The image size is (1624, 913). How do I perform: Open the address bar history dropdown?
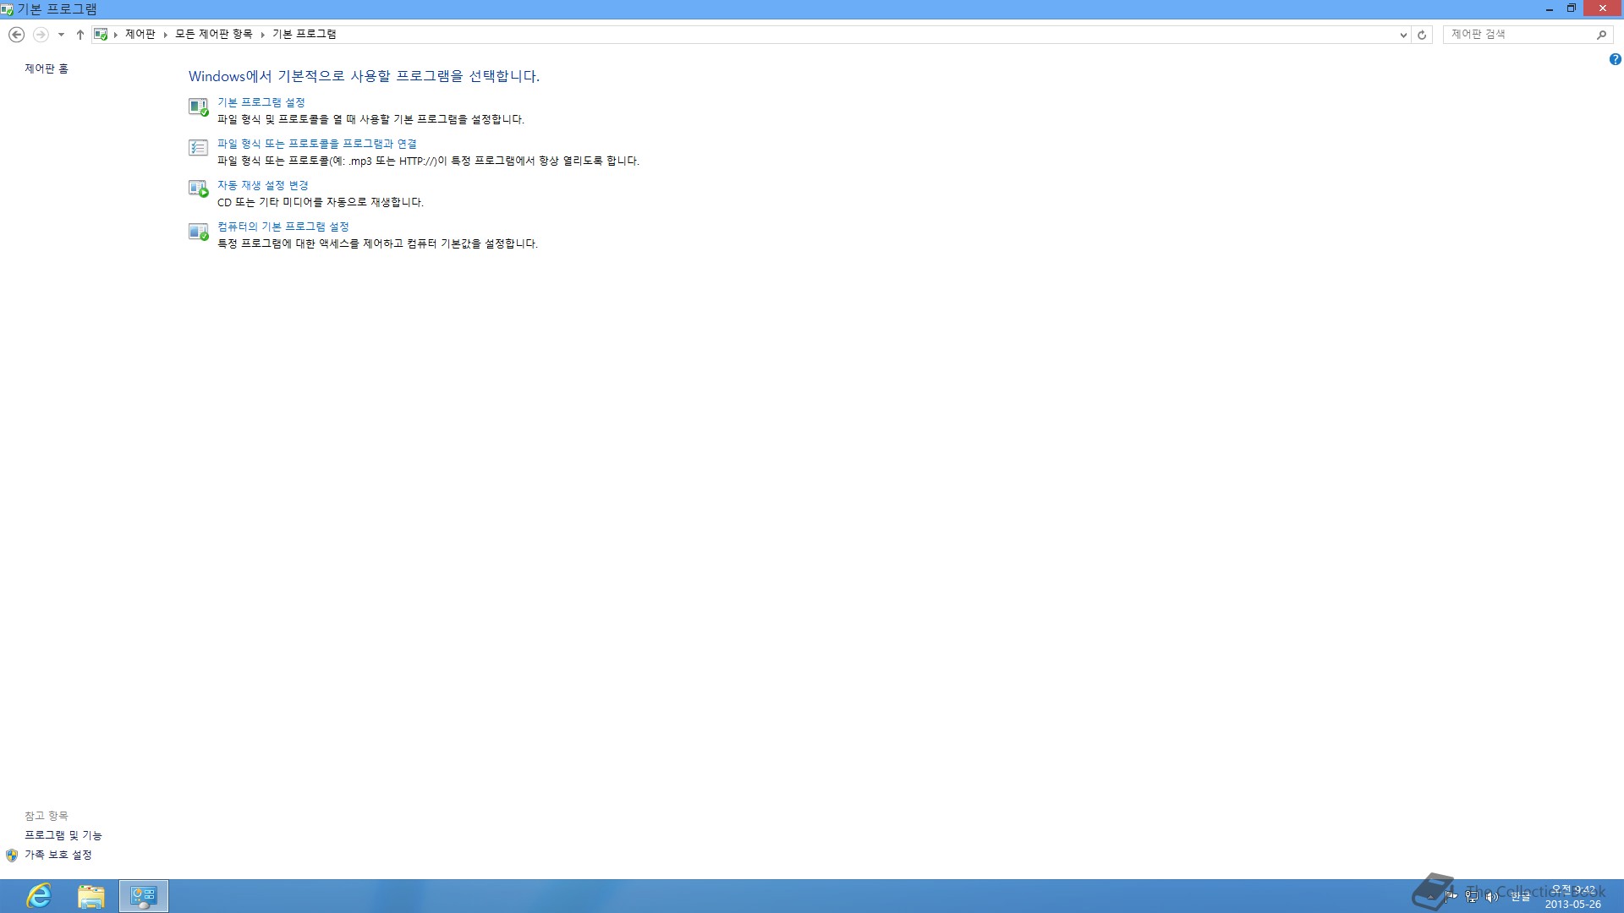(x=1403, y=35)
